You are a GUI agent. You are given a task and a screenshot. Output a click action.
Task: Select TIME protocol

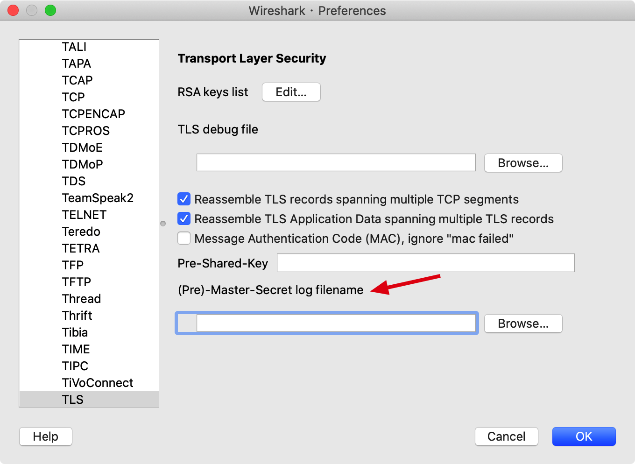click(89, 349)
